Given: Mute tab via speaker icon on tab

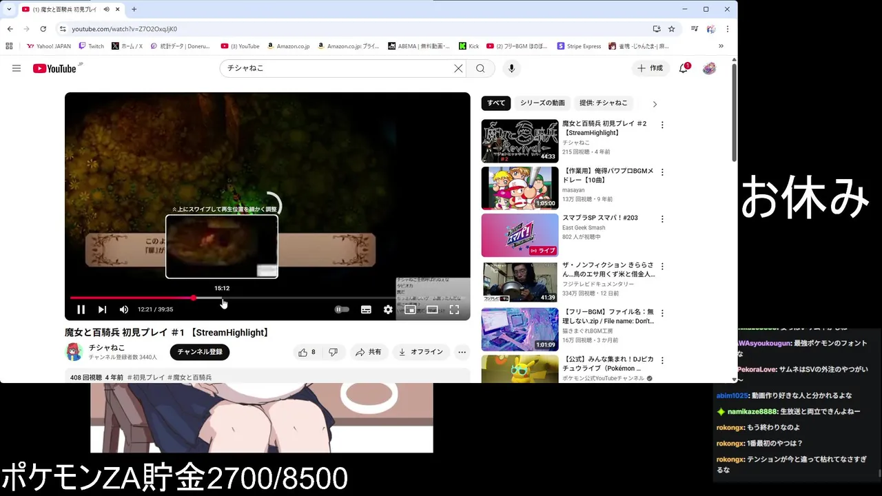Looking at the screenshot, I should click(107, 10).
